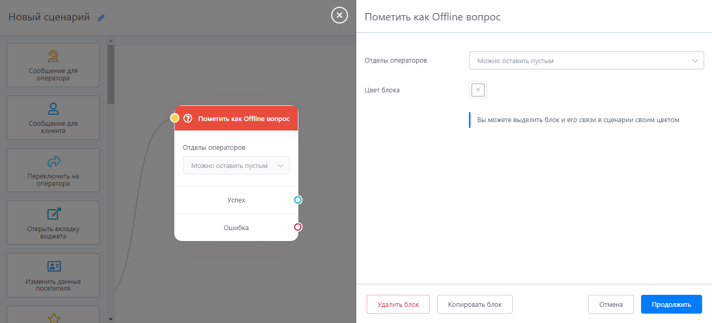
Task: Select the 'Открыть вкладку виджета' block icon
Action: (53, 214)
